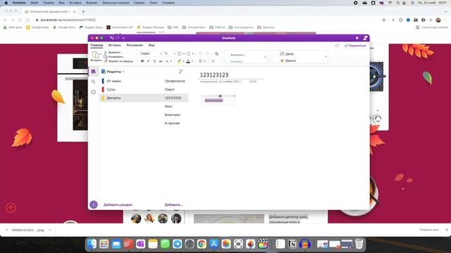Click the Добавить раздел link

118,205
